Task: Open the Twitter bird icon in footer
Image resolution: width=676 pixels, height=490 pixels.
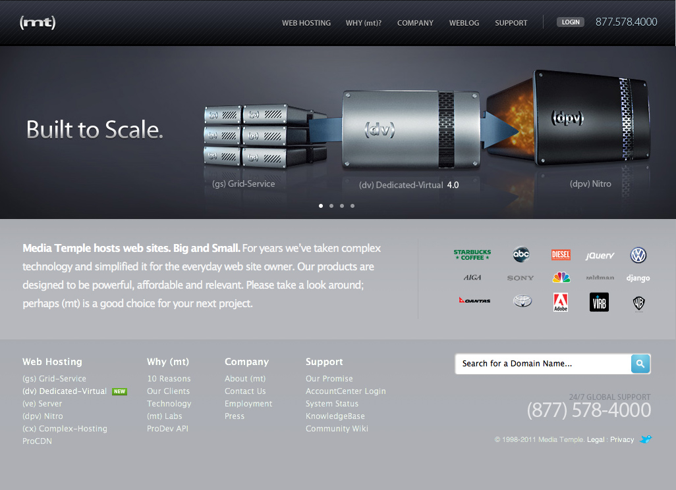Action: (646, 439)
